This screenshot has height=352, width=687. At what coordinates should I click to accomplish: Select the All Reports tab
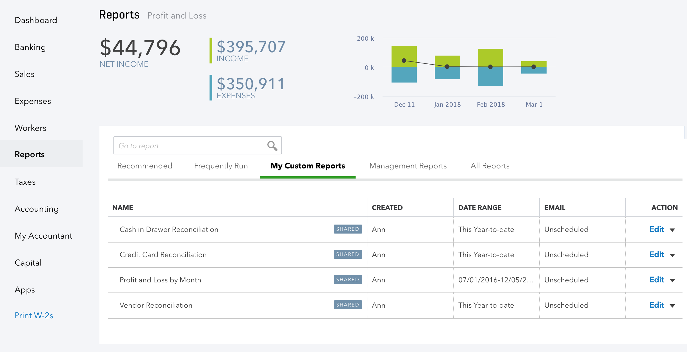(490, 166)
